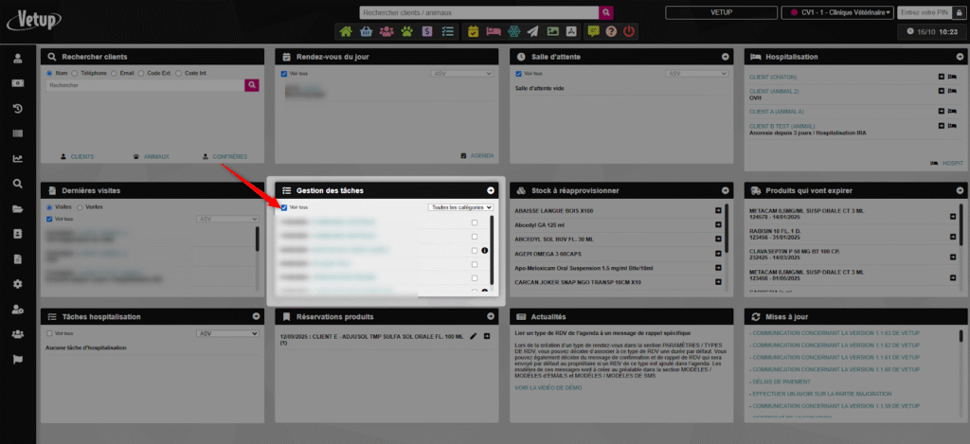970x444 pixels.
Task: Click the red power logout icon
Action: click(630, 31)
